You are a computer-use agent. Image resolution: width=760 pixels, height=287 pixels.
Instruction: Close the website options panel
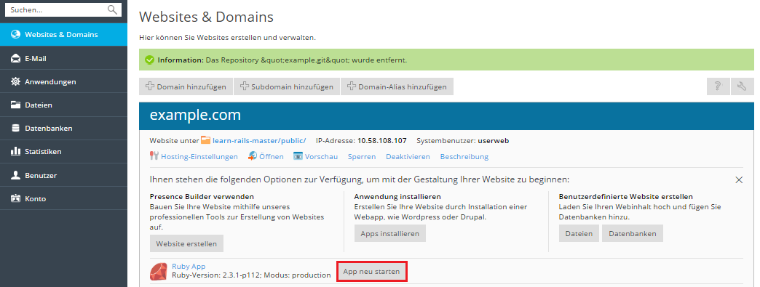click(739, 179)
